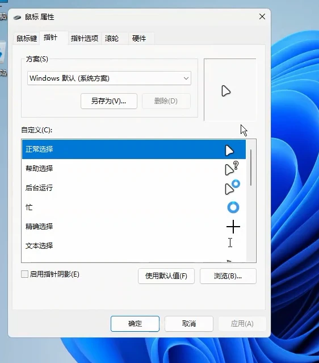Select the 忙 blue ring cursor icon
Screen dimensions: 319x363
coord(233,207)
